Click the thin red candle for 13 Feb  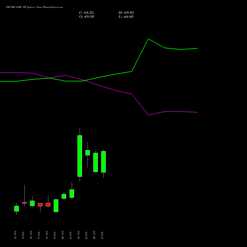click(24, 203)
